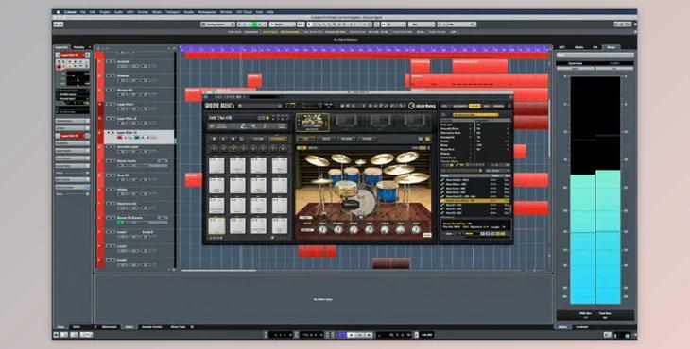
Task: Open the Bar grid type dropdown
Action: pos(422,25)
